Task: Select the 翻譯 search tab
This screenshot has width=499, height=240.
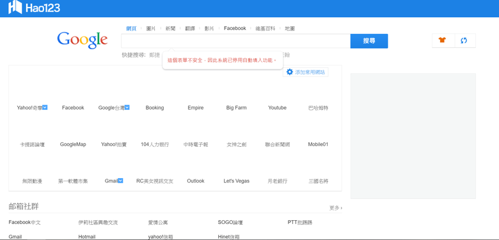Action: (x=190, y=28)
